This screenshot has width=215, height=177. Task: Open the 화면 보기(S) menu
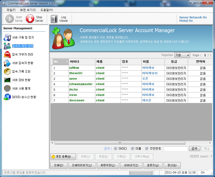[28, 10]
